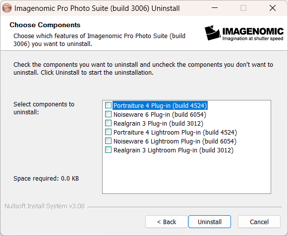Image resolution: width=288 pixels, height=236 pixels.
Task: Select Noiseware 6 Lightroom Plug-in label
Action: click(175, 141)
